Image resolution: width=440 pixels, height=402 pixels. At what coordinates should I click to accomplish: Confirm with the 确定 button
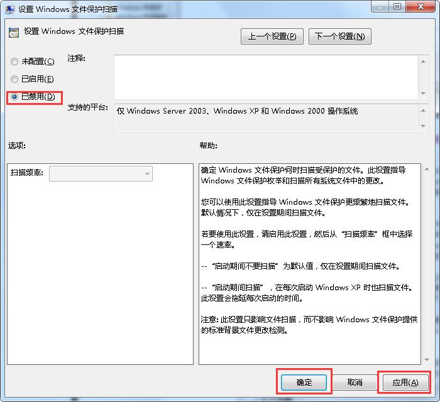pyautogui.click(x=304, y=382)
